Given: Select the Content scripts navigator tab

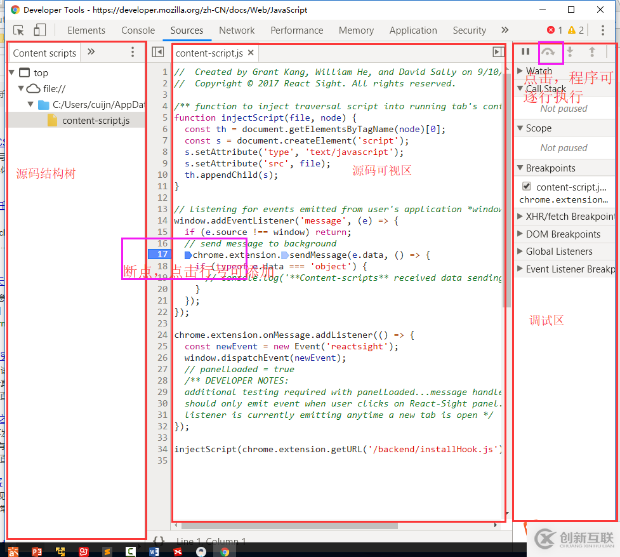Looking at the screenshot, I should (x=44, y=53).
